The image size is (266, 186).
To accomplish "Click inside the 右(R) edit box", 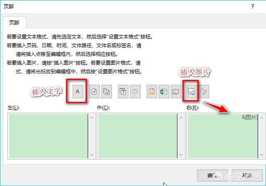I will coord(223,136).
